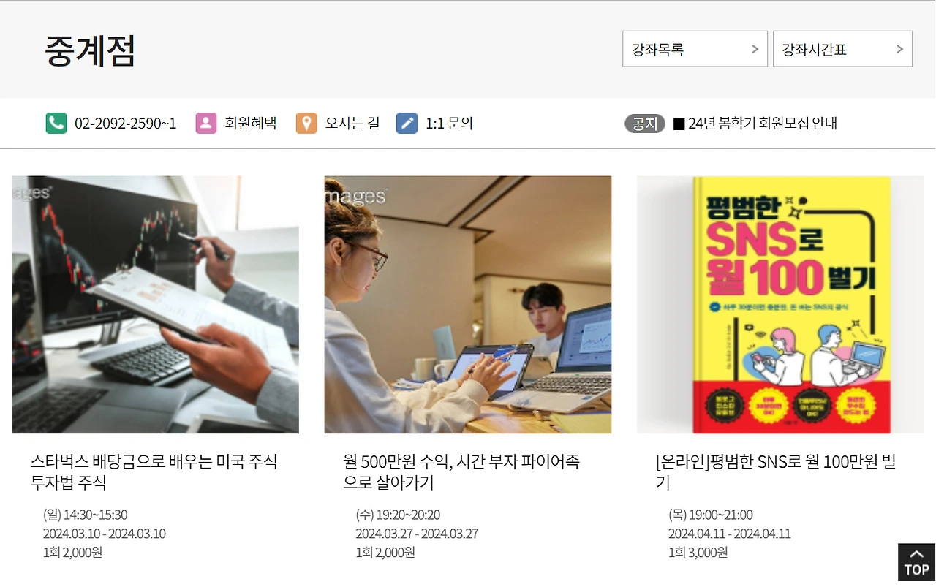Click the orange location pin icon
Image resolution: width=936 pixels, height=587 pixels.
coord(306,123)
